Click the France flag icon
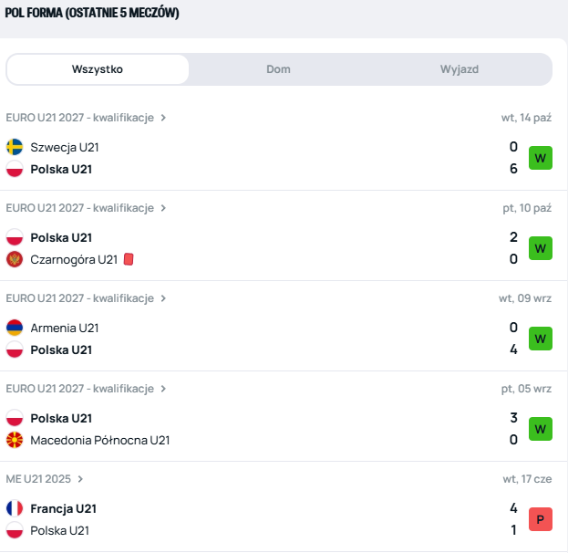568x553 pixels. click(15, 508)
